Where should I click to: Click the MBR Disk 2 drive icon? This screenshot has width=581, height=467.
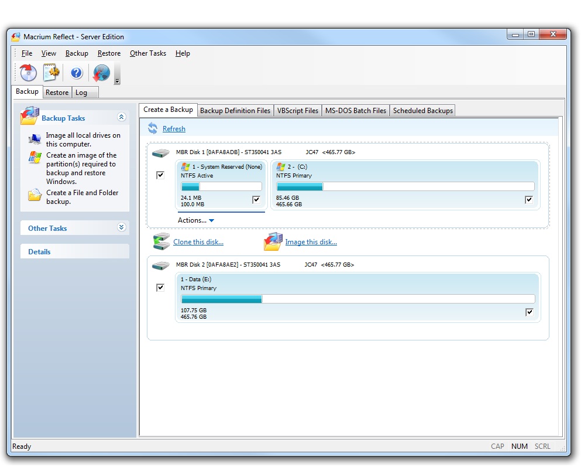click(x=160, y=265)
